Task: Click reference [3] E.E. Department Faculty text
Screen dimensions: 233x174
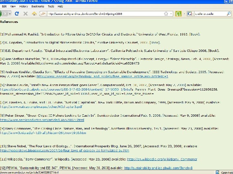Action: coord(110,51)
